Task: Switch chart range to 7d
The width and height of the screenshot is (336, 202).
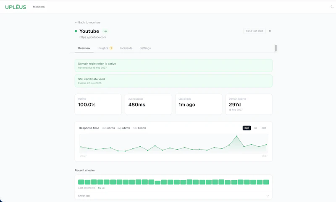Action: pyautogui.click(x=255, y=128)
